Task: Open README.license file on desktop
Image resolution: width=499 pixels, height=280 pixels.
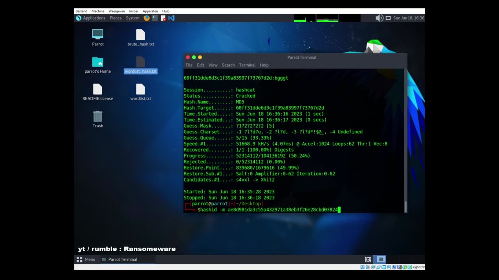Action: point(97,92)
